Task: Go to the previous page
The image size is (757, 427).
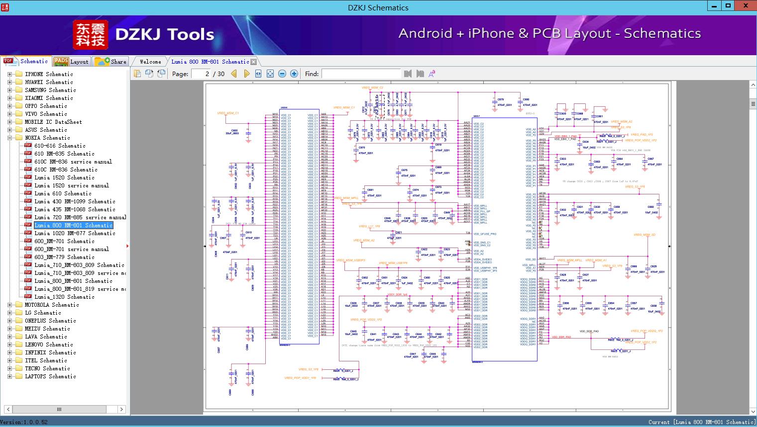Action: click(234, 74)
